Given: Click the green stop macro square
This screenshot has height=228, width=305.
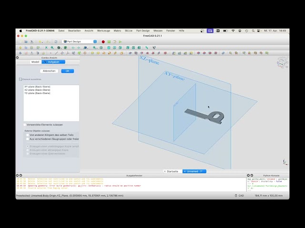Looking at the screenshot, I should (109, 42).
